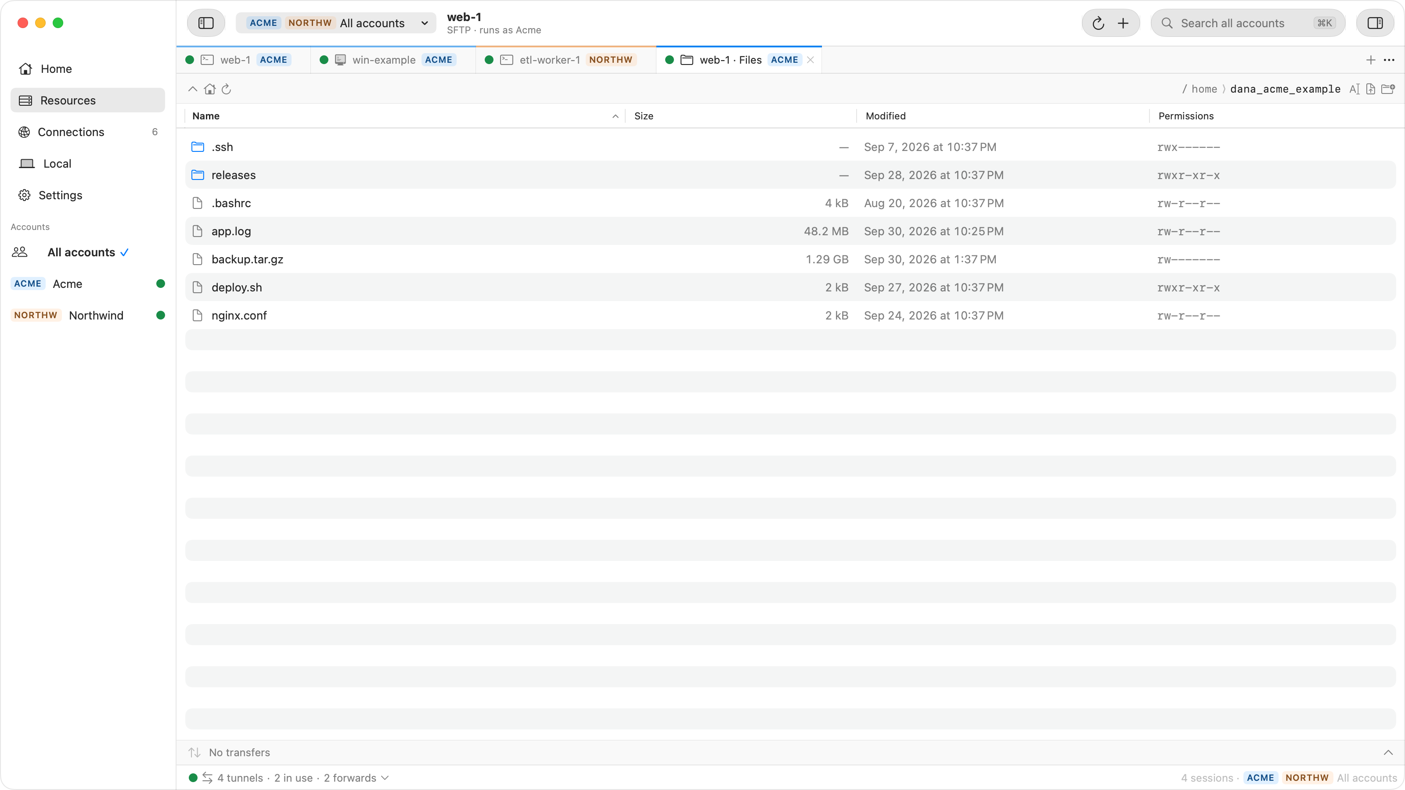Open the .ssh folder
Screen dimensions: 1405x790
click(790, 147)
